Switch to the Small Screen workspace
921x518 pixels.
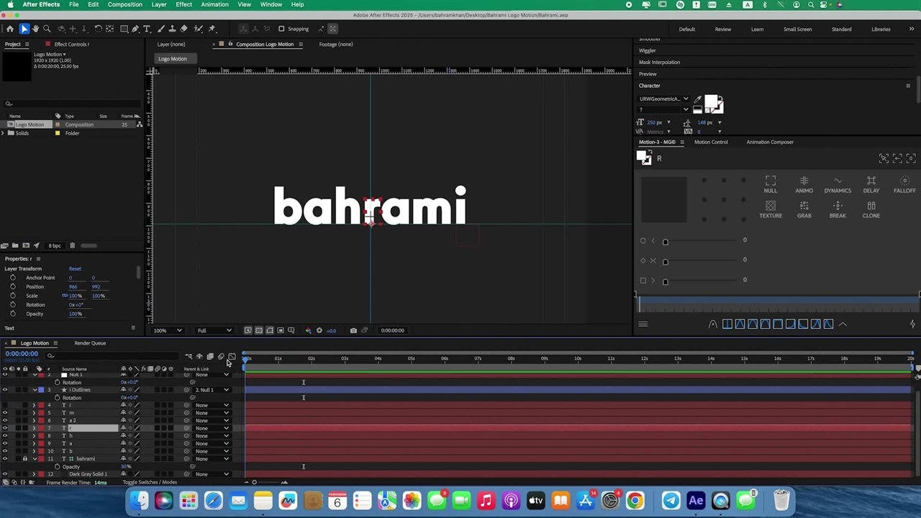coord(797,29)
